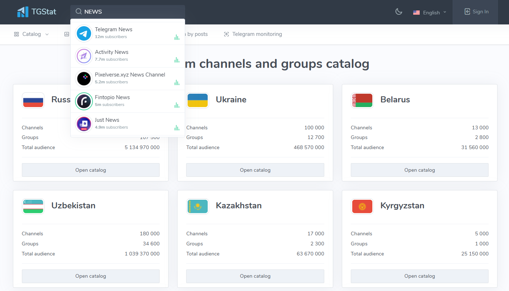509x291 pixels.
Task: Click Uzbekistan total audience 1 039 370 000
Action: (142, 254)
